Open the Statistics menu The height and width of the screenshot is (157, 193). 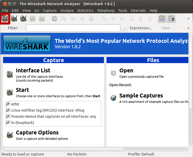click(85, 11)
